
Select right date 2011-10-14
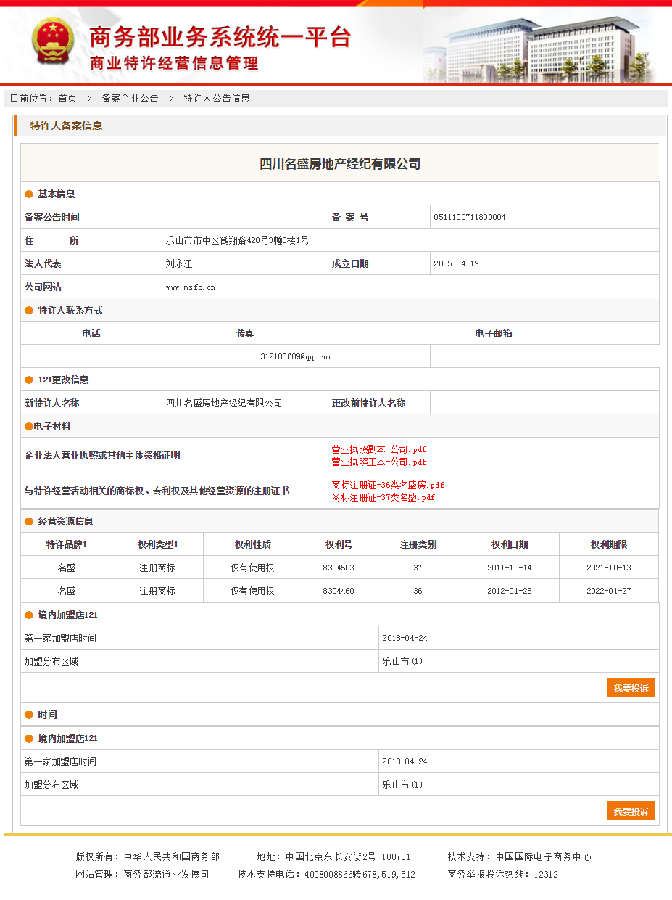[x=509, y=568]
